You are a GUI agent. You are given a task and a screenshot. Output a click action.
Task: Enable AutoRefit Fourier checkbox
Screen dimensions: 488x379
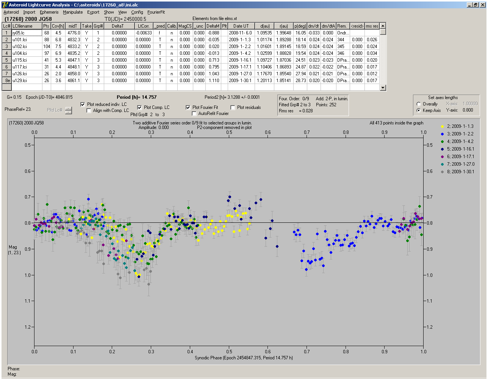coord(194,113)
